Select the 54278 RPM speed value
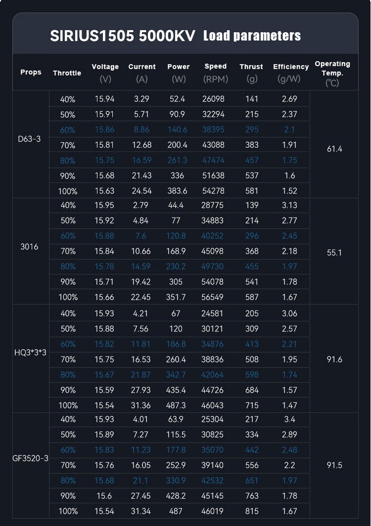The height and width of the screenshot is (526, 371). pyautogui.click(x=213, y=191)
